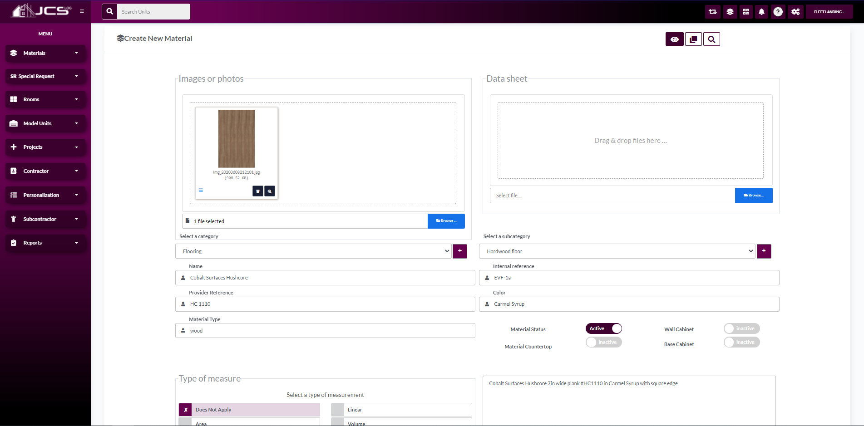Toggle Material Status active switch
Screen dimensions: 864x426
point(603,328)
